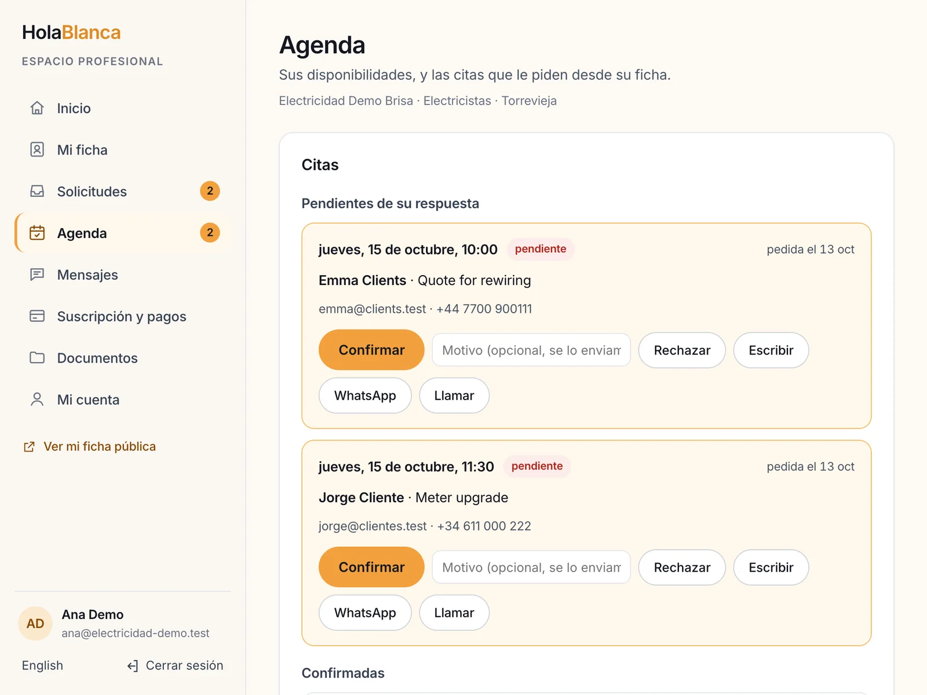The height and width of the screenshot is (695, 927).
Task: Focus the Motivo field for Emma Clients
Action: tap(531, 350)
